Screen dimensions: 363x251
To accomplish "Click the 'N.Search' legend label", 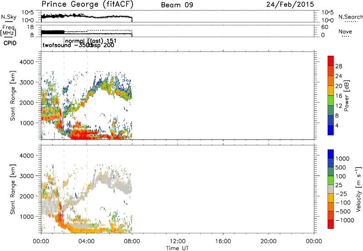I will [x=350, y=17].
